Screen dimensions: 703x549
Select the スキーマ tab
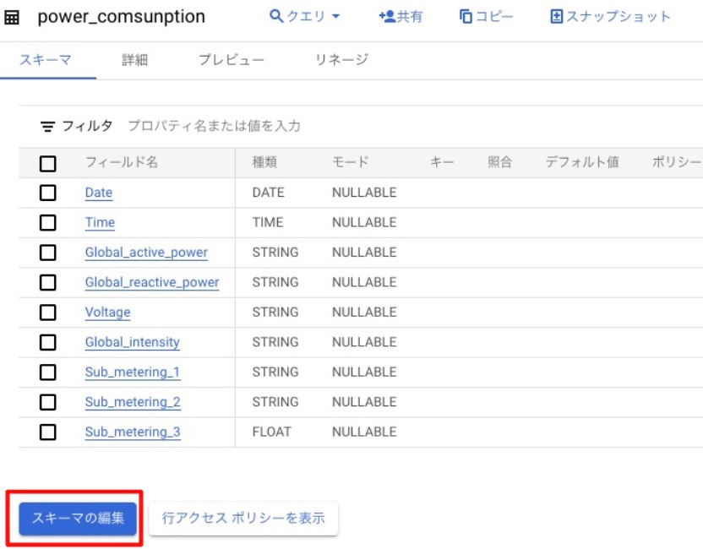46,60
